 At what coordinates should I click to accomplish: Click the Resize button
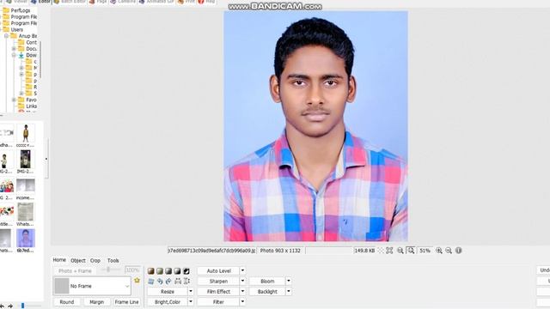[168, 292]
